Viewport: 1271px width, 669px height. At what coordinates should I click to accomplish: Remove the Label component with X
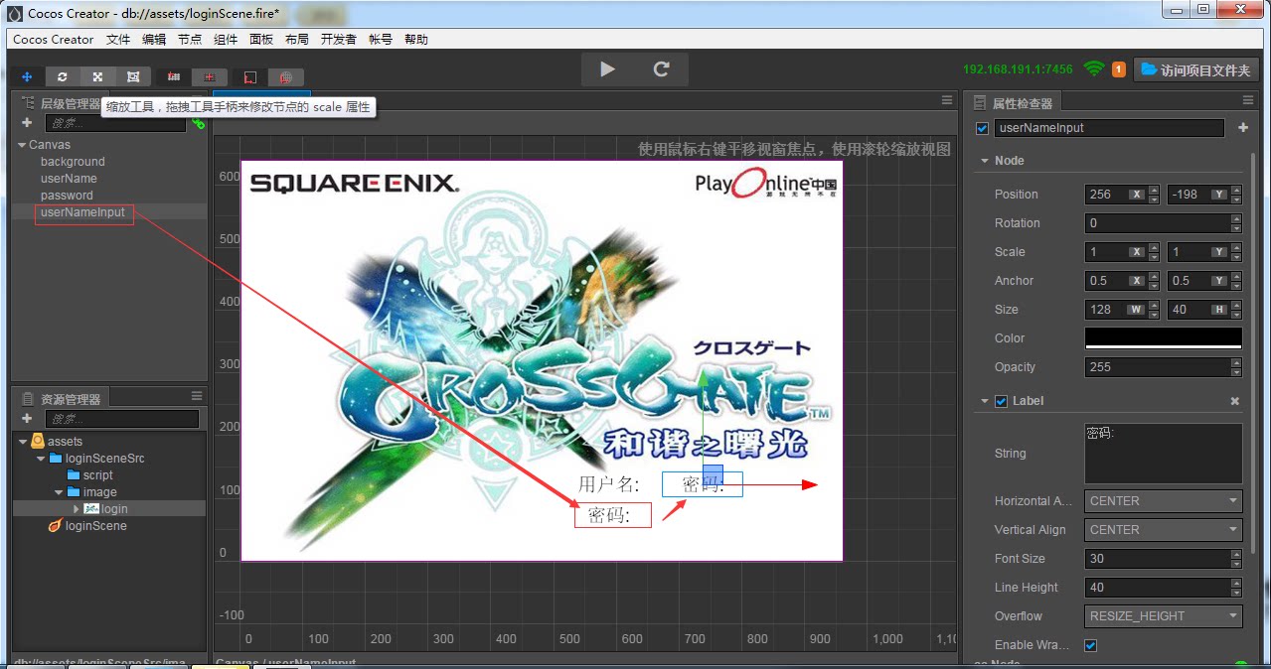click(1235, 401)
